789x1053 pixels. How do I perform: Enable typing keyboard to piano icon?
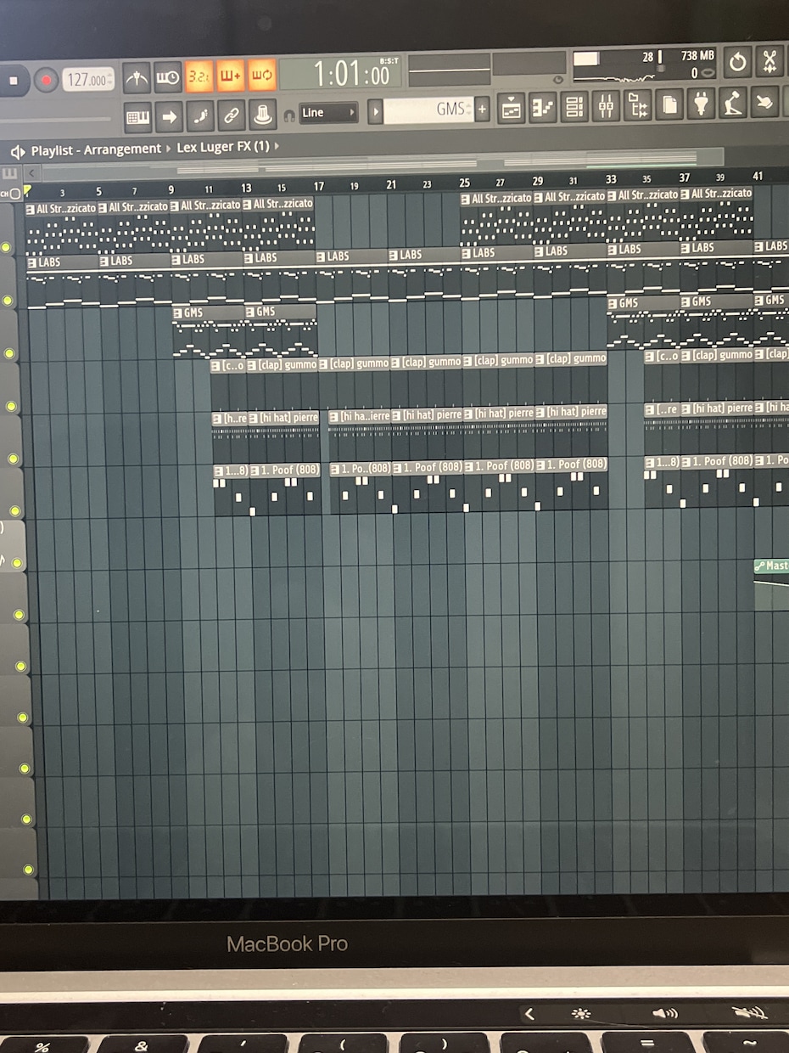pos(137,116)
